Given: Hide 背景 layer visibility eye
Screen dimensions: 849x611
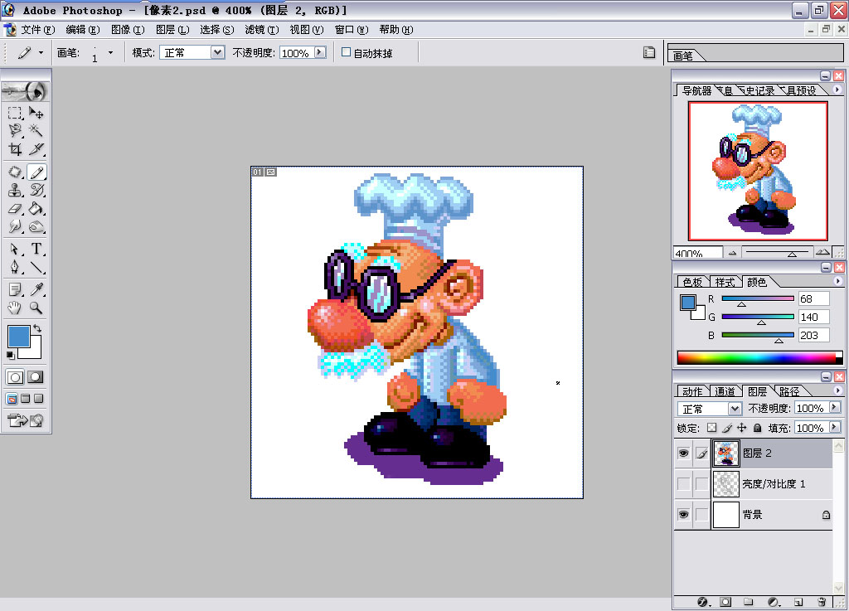Looking at the screenshot, I should point(684,514).
